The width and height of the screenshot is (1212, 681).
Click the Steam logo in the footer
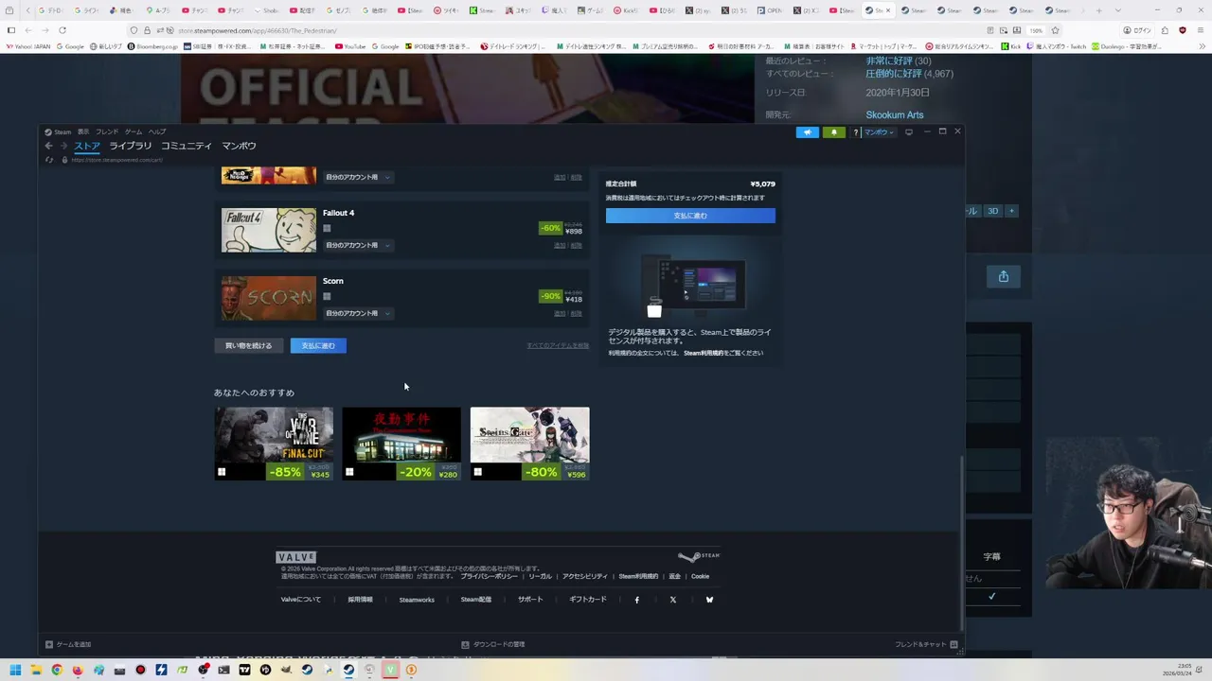coord(699,557)
